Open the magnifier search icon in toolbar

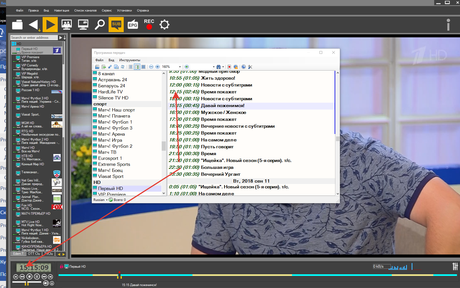100,25
